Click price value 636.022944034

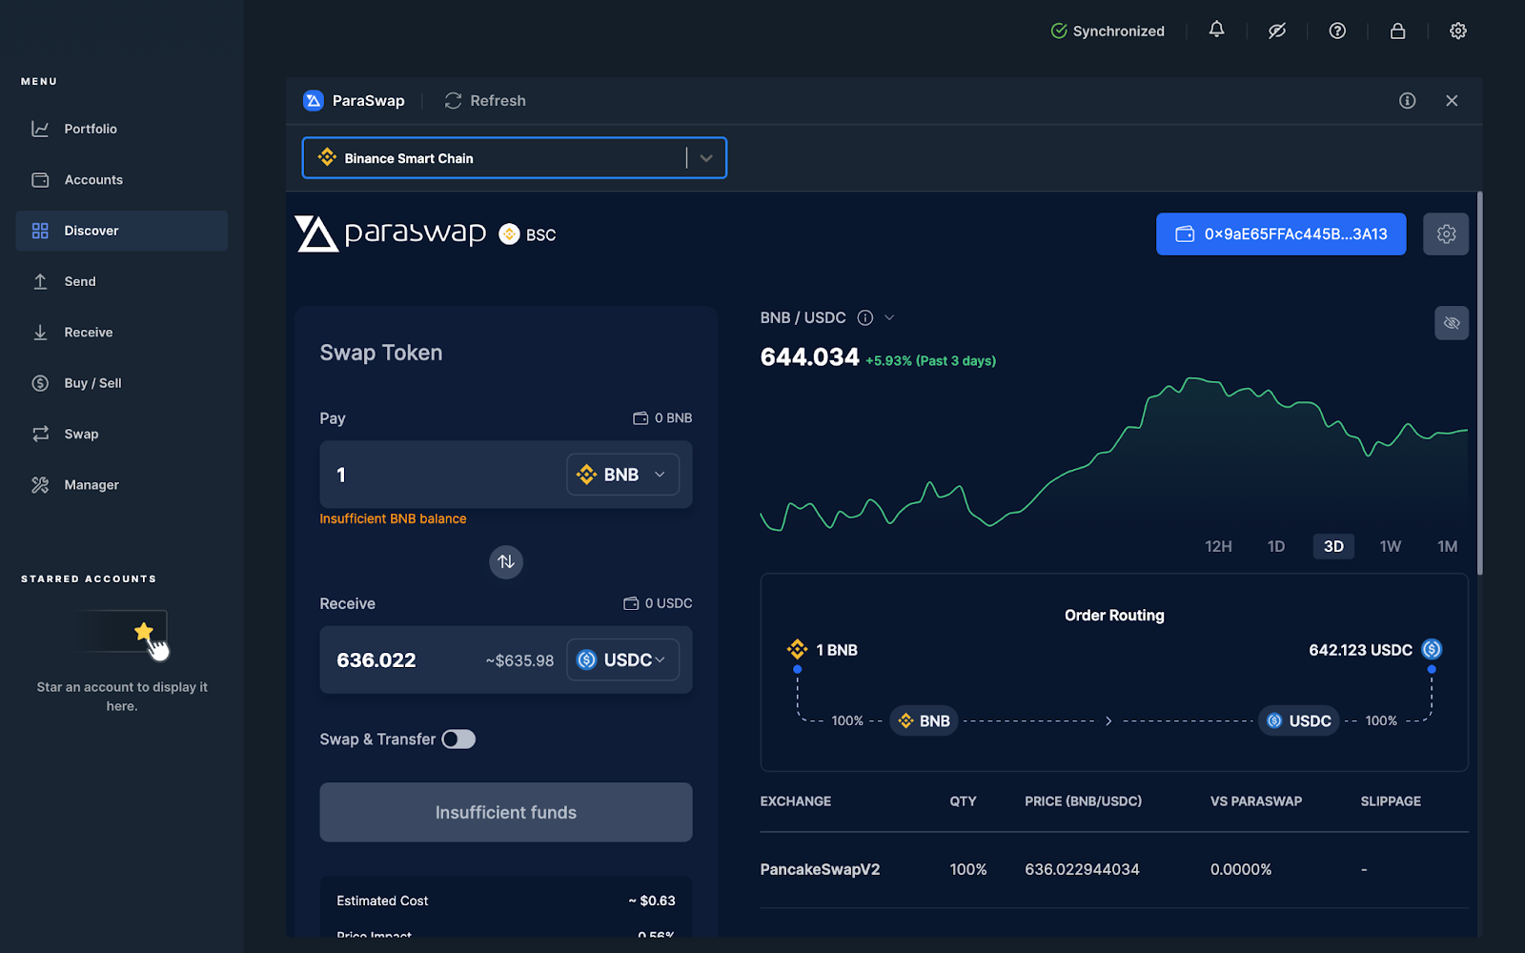point(1082,869)
